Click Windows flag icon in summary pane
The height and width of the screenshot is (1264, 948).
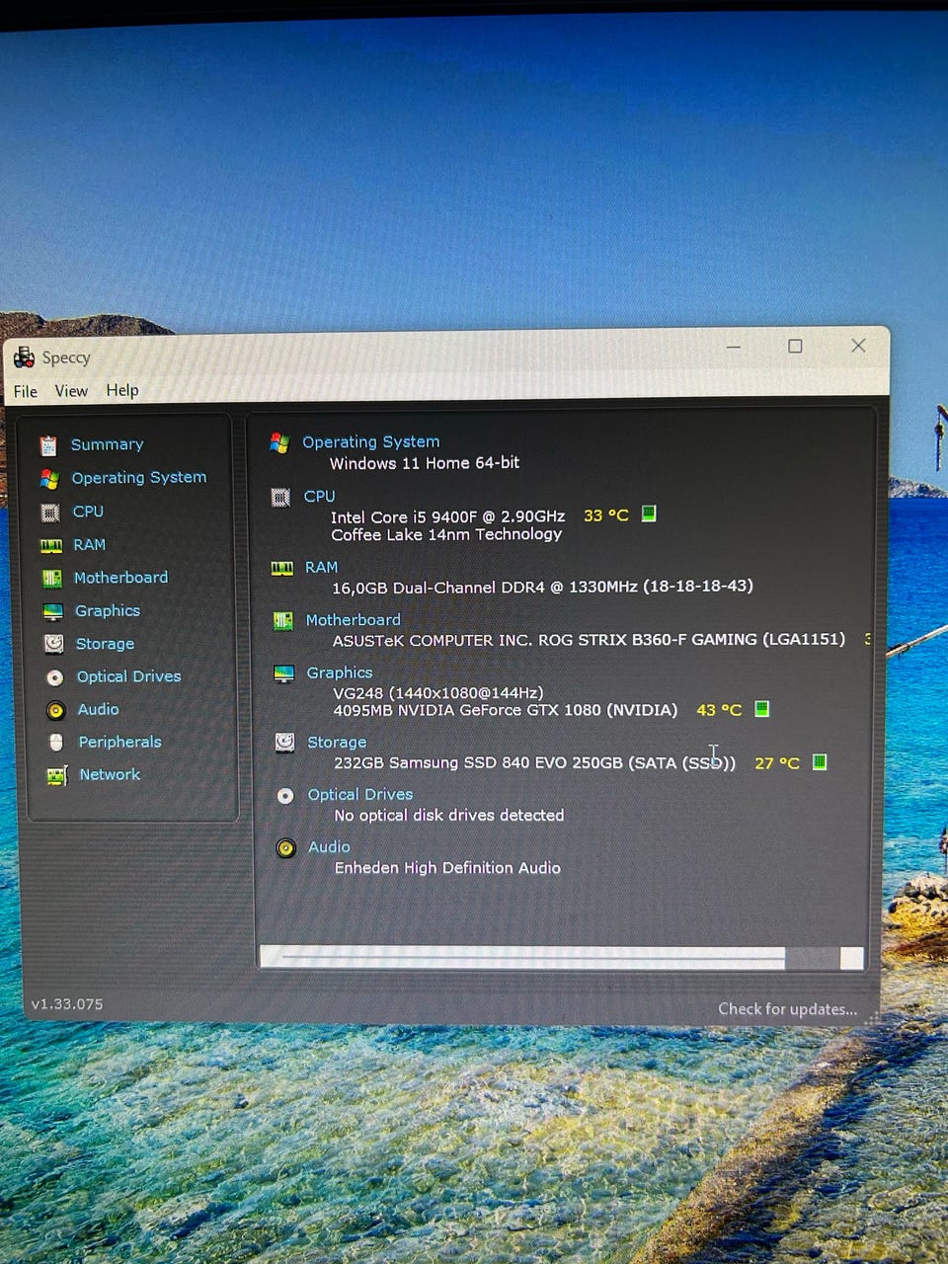tap(279, 443)
